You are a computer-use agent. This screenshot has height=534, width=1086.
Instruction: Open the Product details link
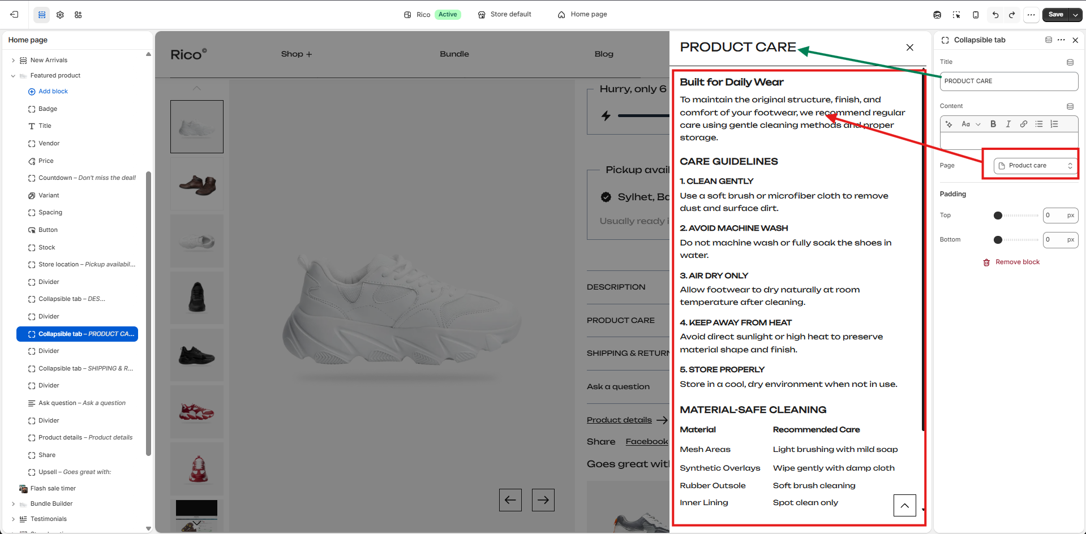[627, 420]
